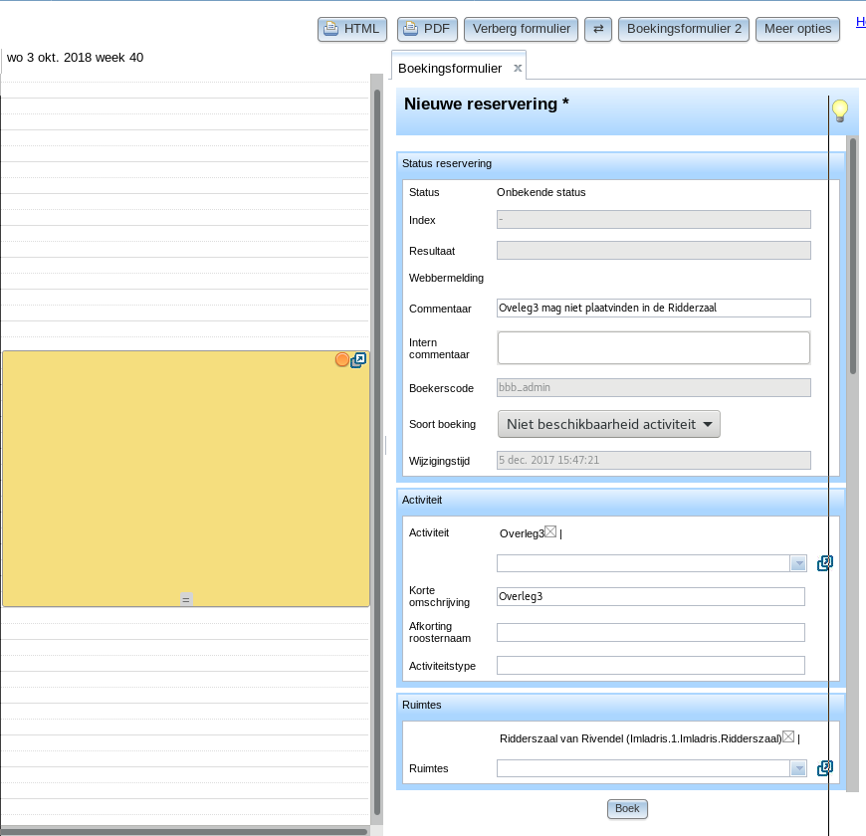Click the swap arrows toolbar button

tap(598, 29)
